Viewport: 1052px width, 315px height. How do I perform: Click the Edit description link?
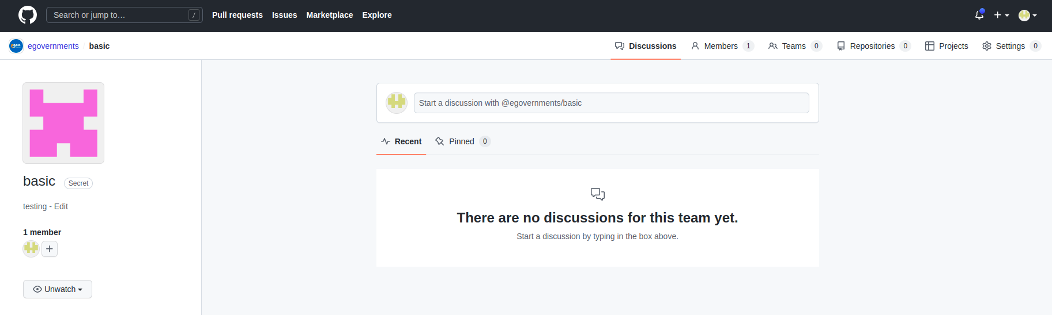[x=61, y=206]
